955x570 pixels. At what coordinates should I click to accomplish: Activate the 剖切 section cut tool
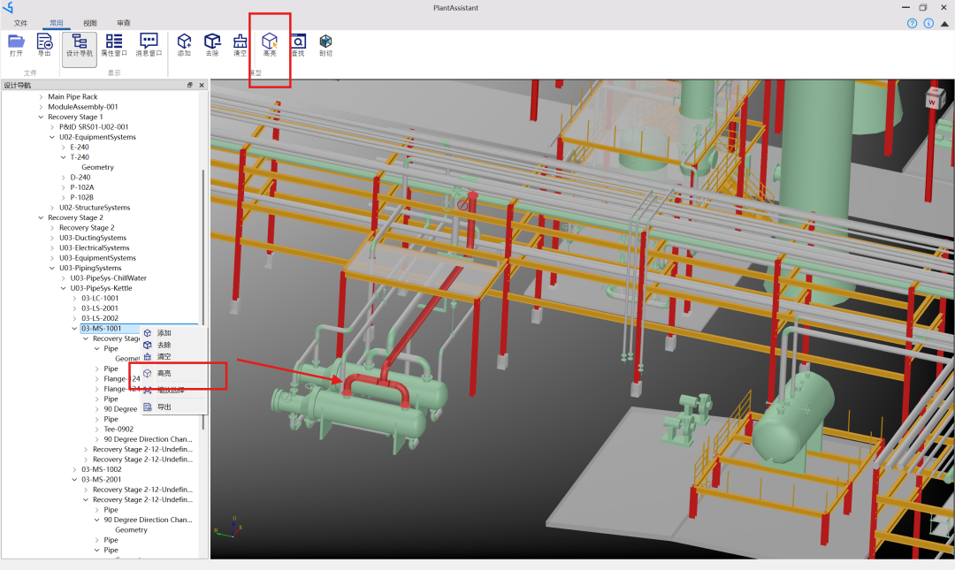click(325, 42)
